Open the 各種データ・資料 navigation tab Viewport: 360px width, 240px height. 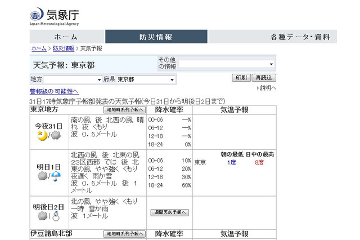[272, 37]
